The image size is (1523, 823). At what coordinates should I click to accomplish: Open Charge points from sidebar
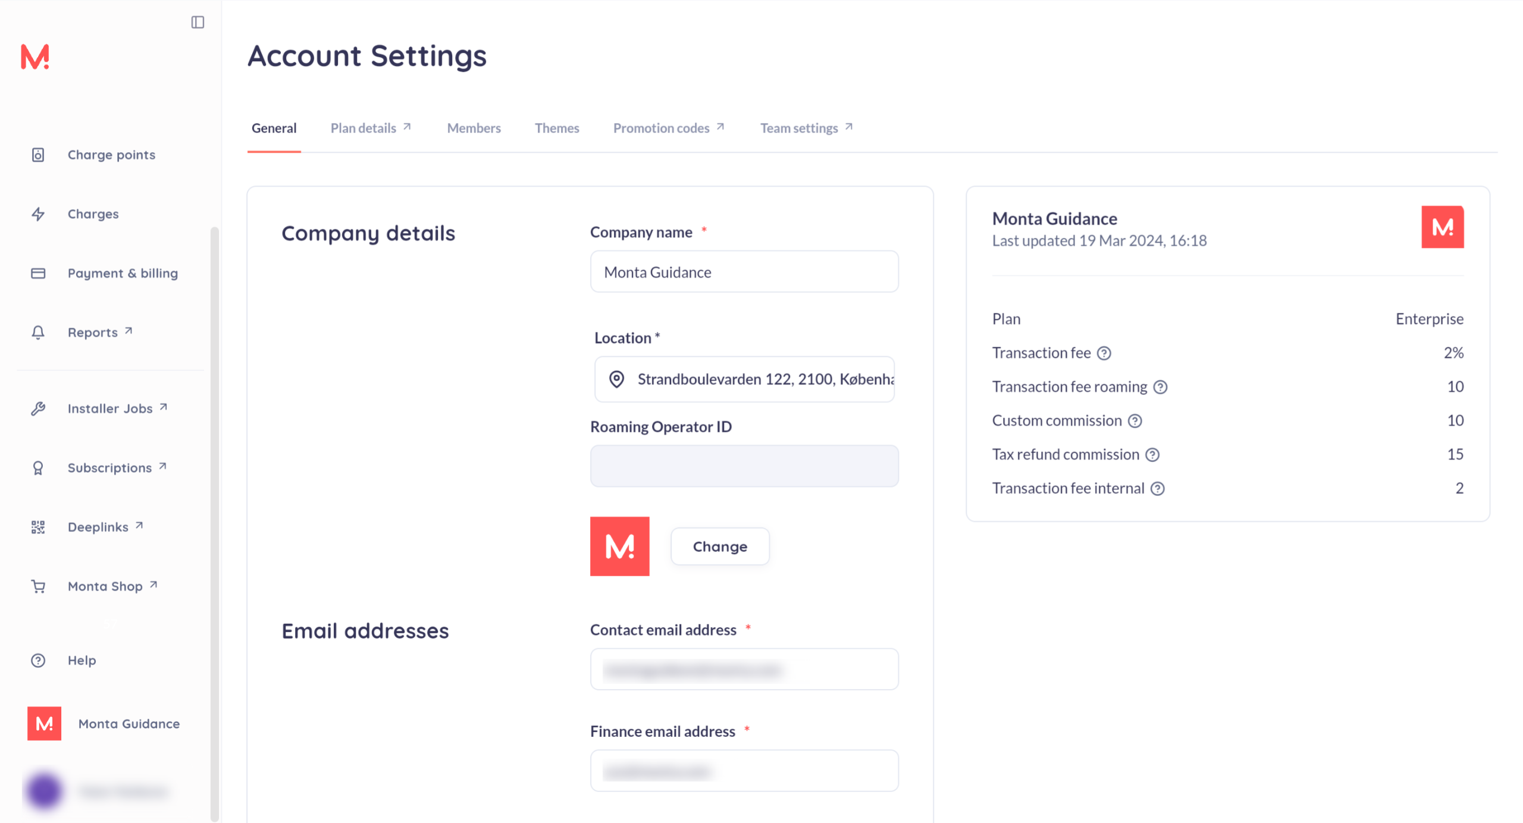point(111,155)
